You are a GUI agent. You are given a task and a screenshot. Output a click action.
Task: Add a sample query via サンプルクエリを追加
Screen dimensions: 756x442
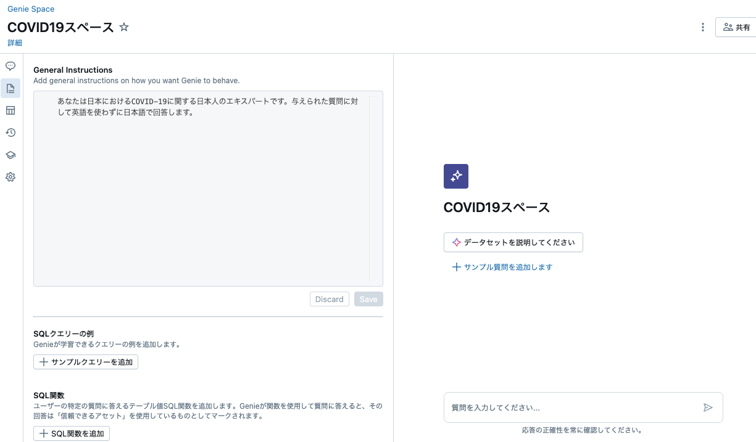85,362
